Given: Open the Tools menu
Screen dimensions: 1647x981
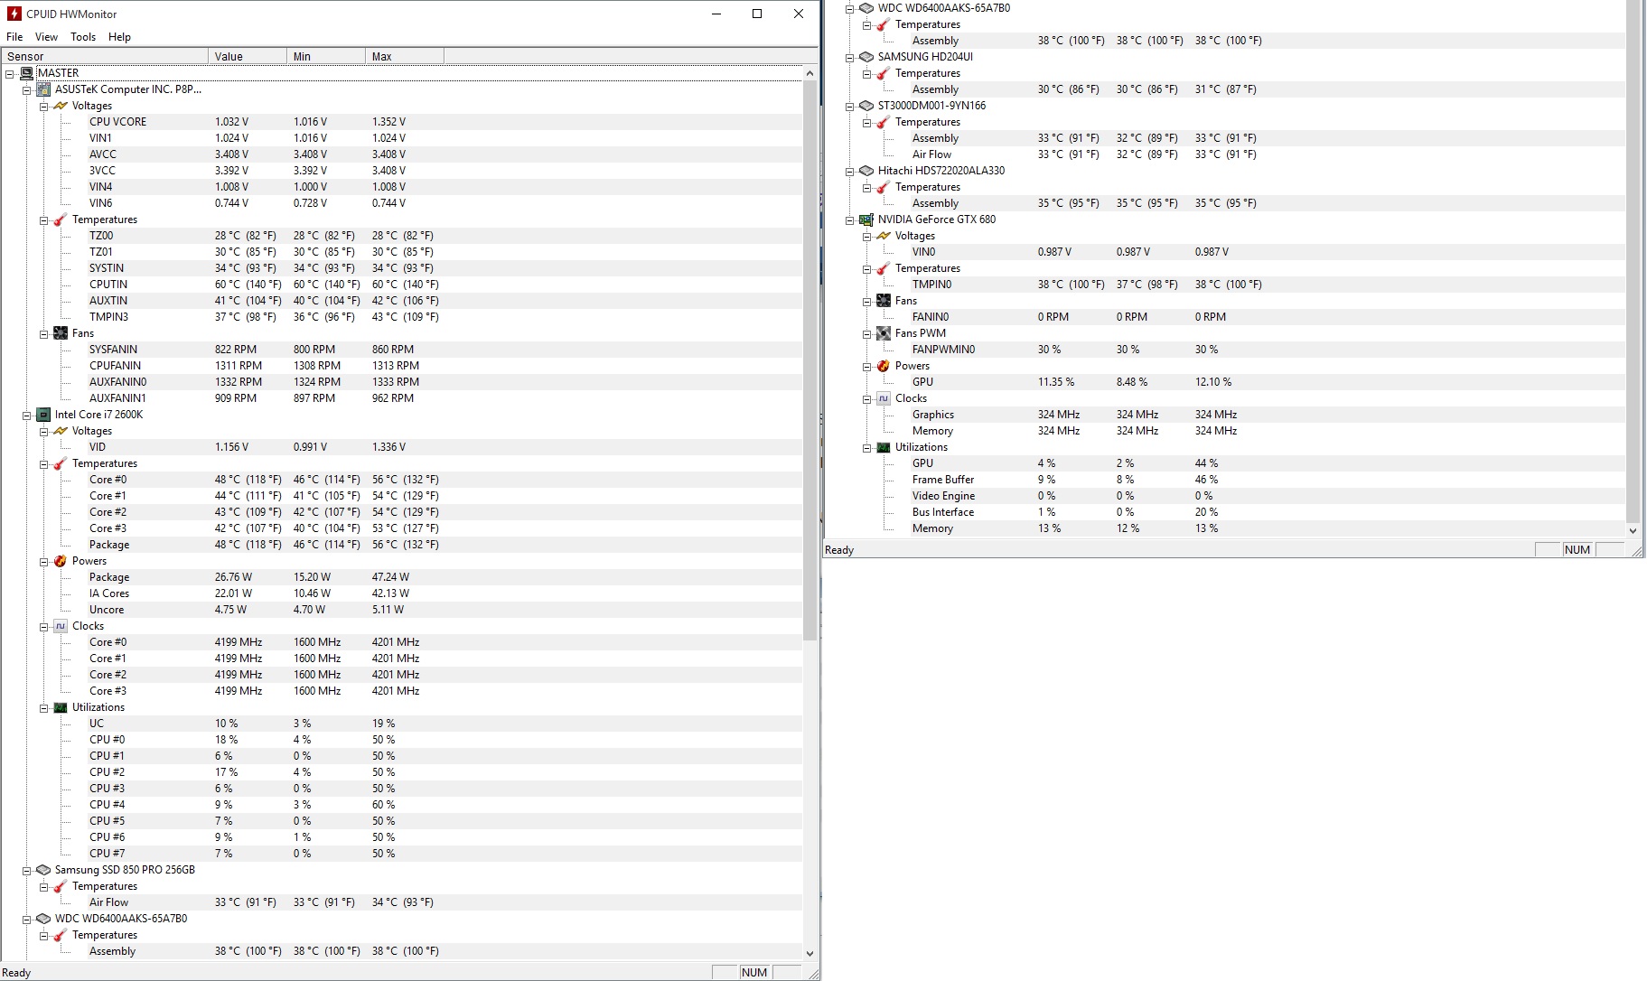Looking at the screenshot, I should pyautogui.click(x=83, y=37).
